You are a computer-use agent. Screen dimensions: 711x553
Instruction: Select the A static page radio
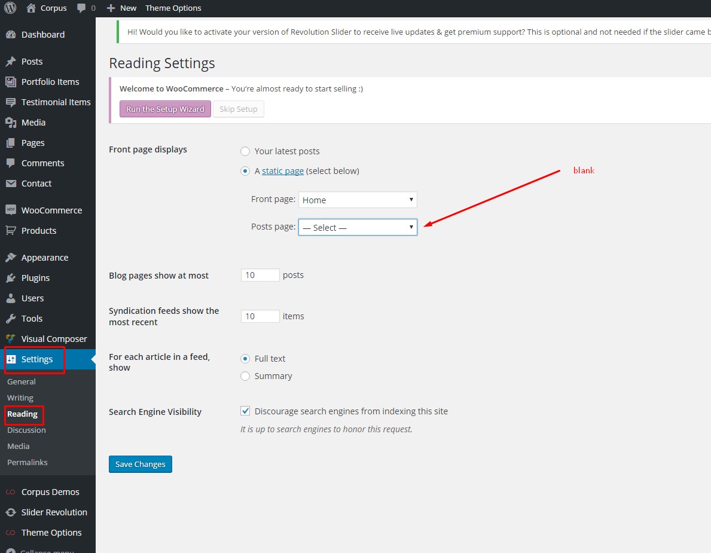coord(245,171)
